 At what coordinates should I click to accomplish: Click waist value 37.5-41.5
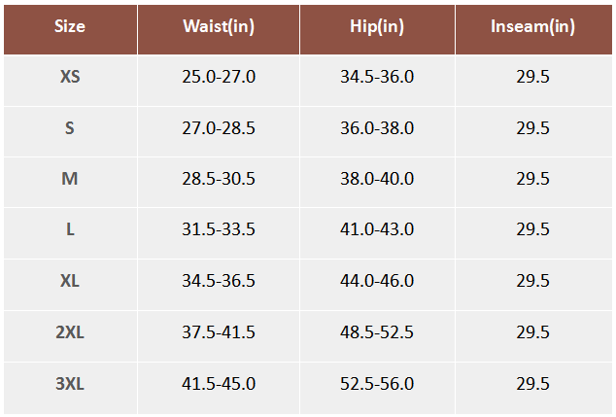pos(219,332)
